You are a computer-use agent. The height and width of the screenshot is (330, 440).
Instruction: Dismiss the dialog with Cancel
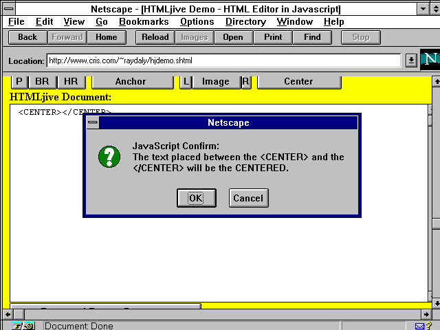coord(249,198)
